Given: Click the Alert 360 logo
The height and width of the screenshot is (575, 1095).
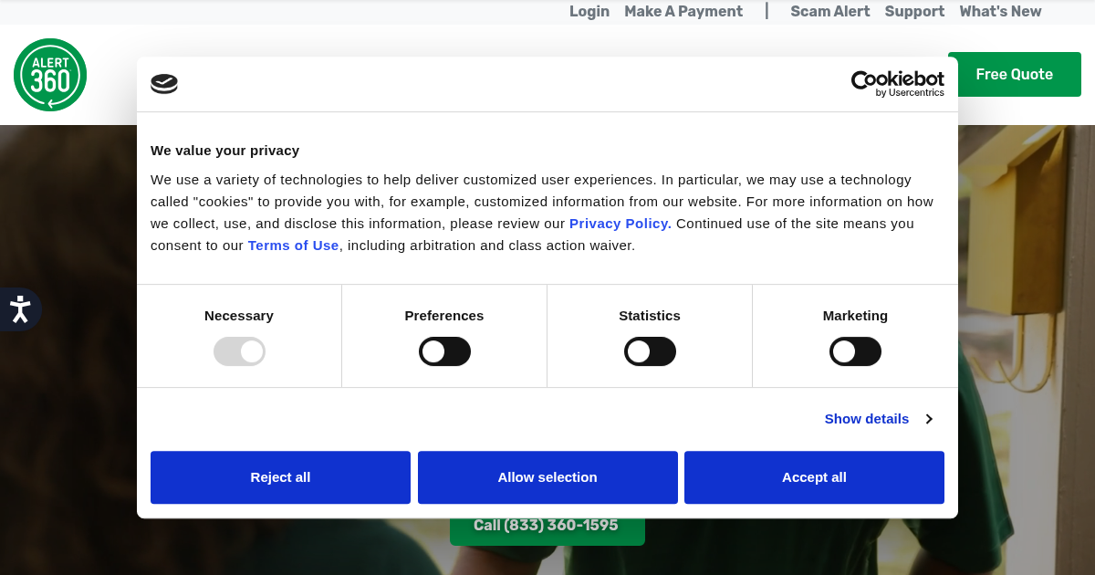Looking at the screenshot, I should pyautogui.click(x=50, y=75).
